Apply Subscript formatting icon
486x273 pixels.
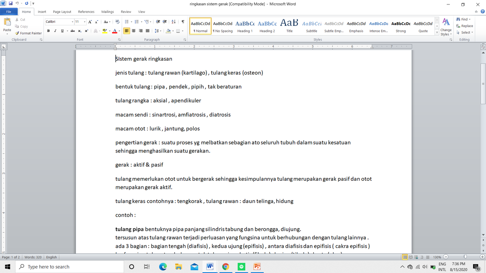click(x=80, y=31)
